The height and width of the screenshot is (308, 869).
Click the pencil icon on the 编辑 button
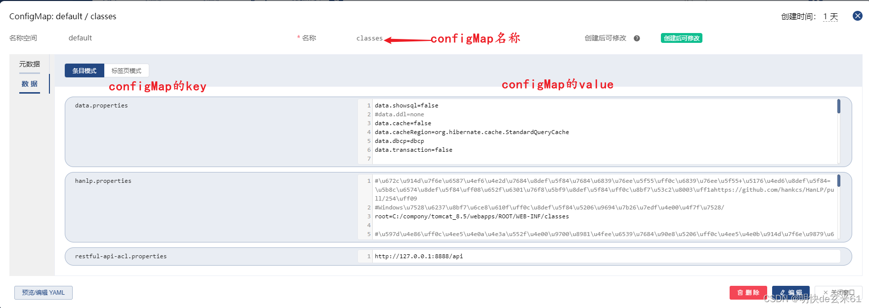(782, 293)
